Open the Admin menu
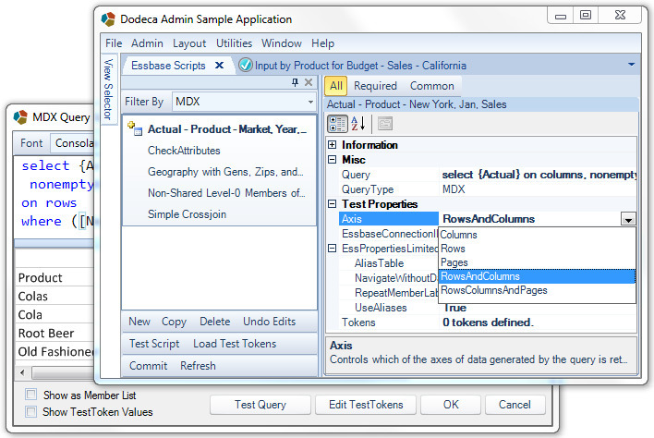Image resolution: width=654 pixels, height=438 pixels. pyautogui.click(x=147, y=43)
